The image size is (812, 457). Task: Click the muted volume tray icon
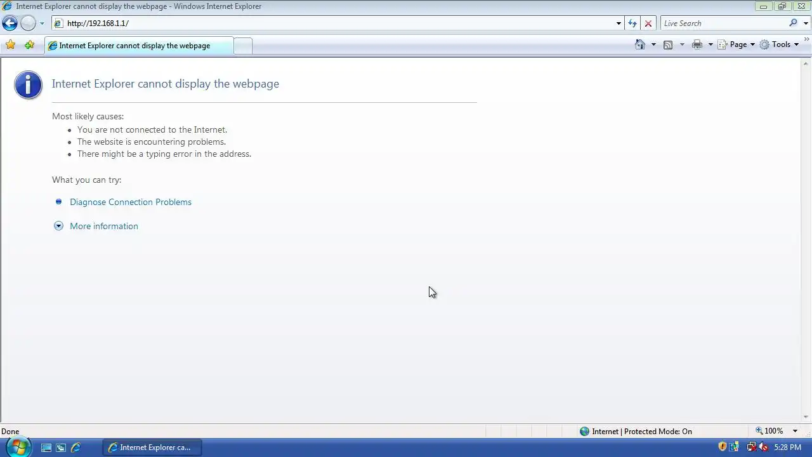pos(763,447)
